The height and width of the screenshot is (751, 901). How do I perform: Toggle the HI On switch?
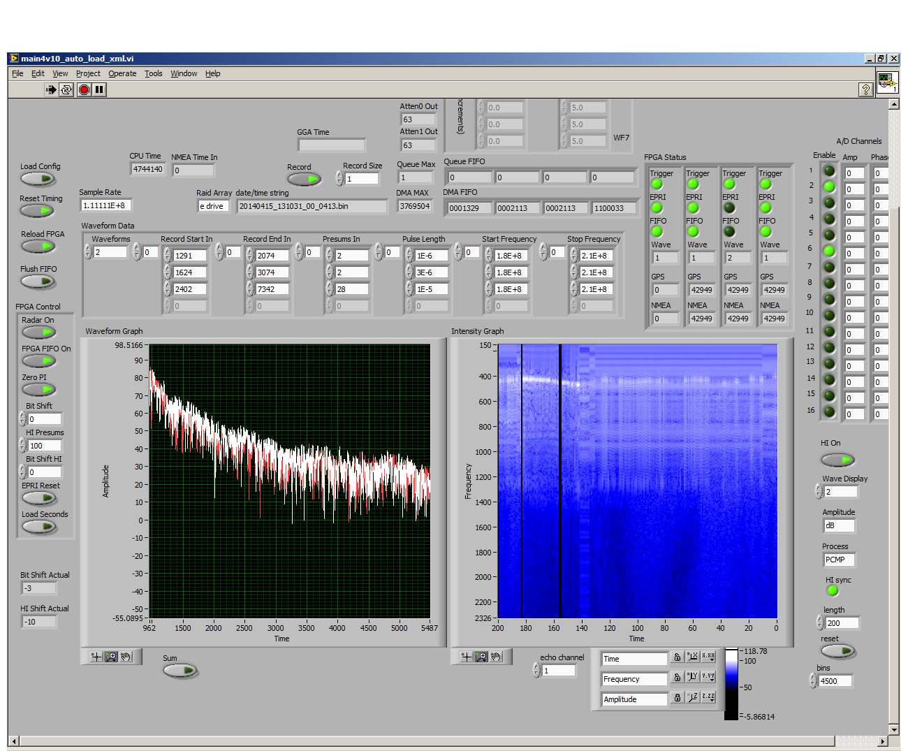coord(837,460)
